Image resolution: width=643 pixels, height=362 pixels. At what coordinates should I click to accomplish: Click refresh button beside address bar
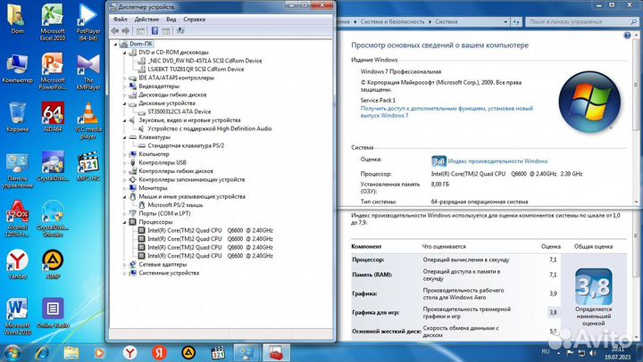(516, 21)
